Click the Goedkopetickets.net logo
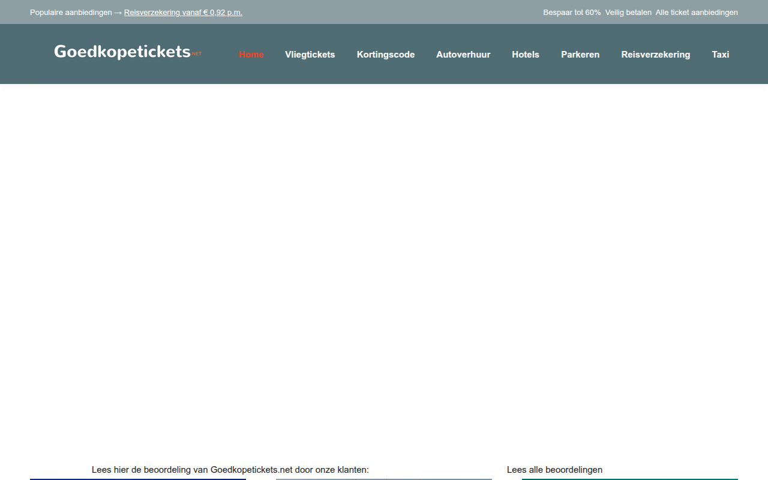 pos(128,52)
